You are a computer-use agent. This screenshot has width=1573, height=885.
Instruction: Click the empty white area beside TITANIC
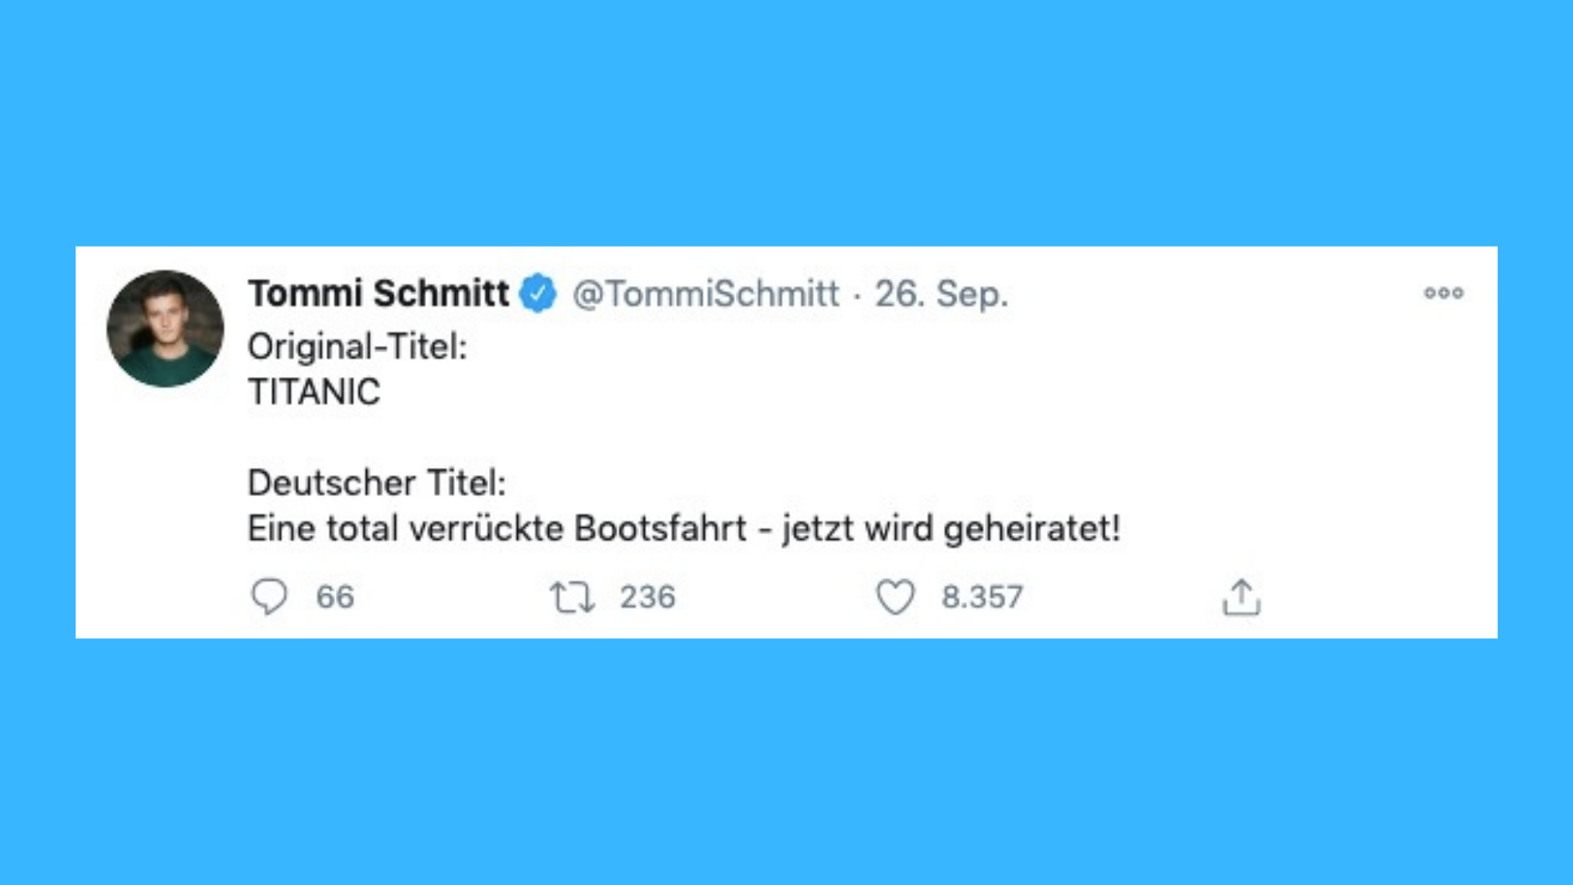[901, 392]
